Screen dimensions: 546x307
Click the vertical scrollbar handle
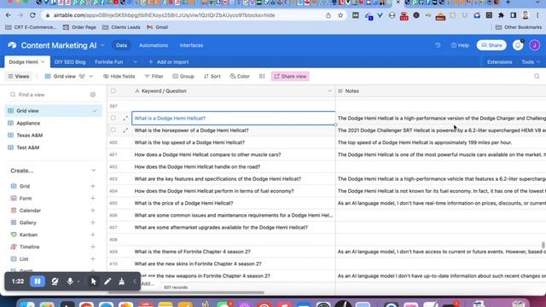click(543, 245)
